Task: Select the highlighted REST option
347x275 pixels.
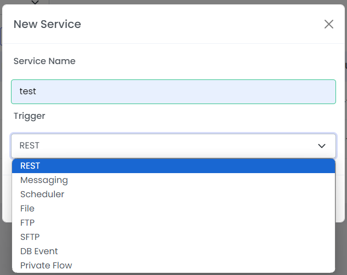Action: click(173, 166)
